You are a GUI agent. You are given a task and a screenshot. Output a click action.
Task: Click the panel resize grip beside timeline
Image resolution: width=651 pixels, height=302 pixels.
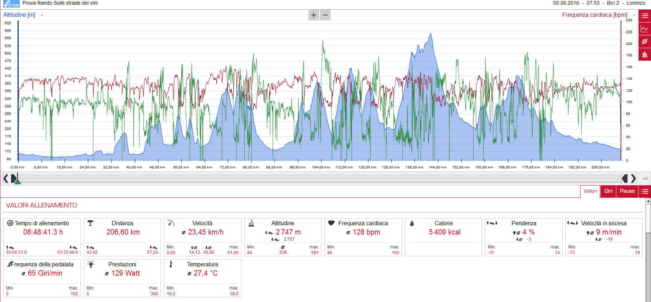(646, 178)
